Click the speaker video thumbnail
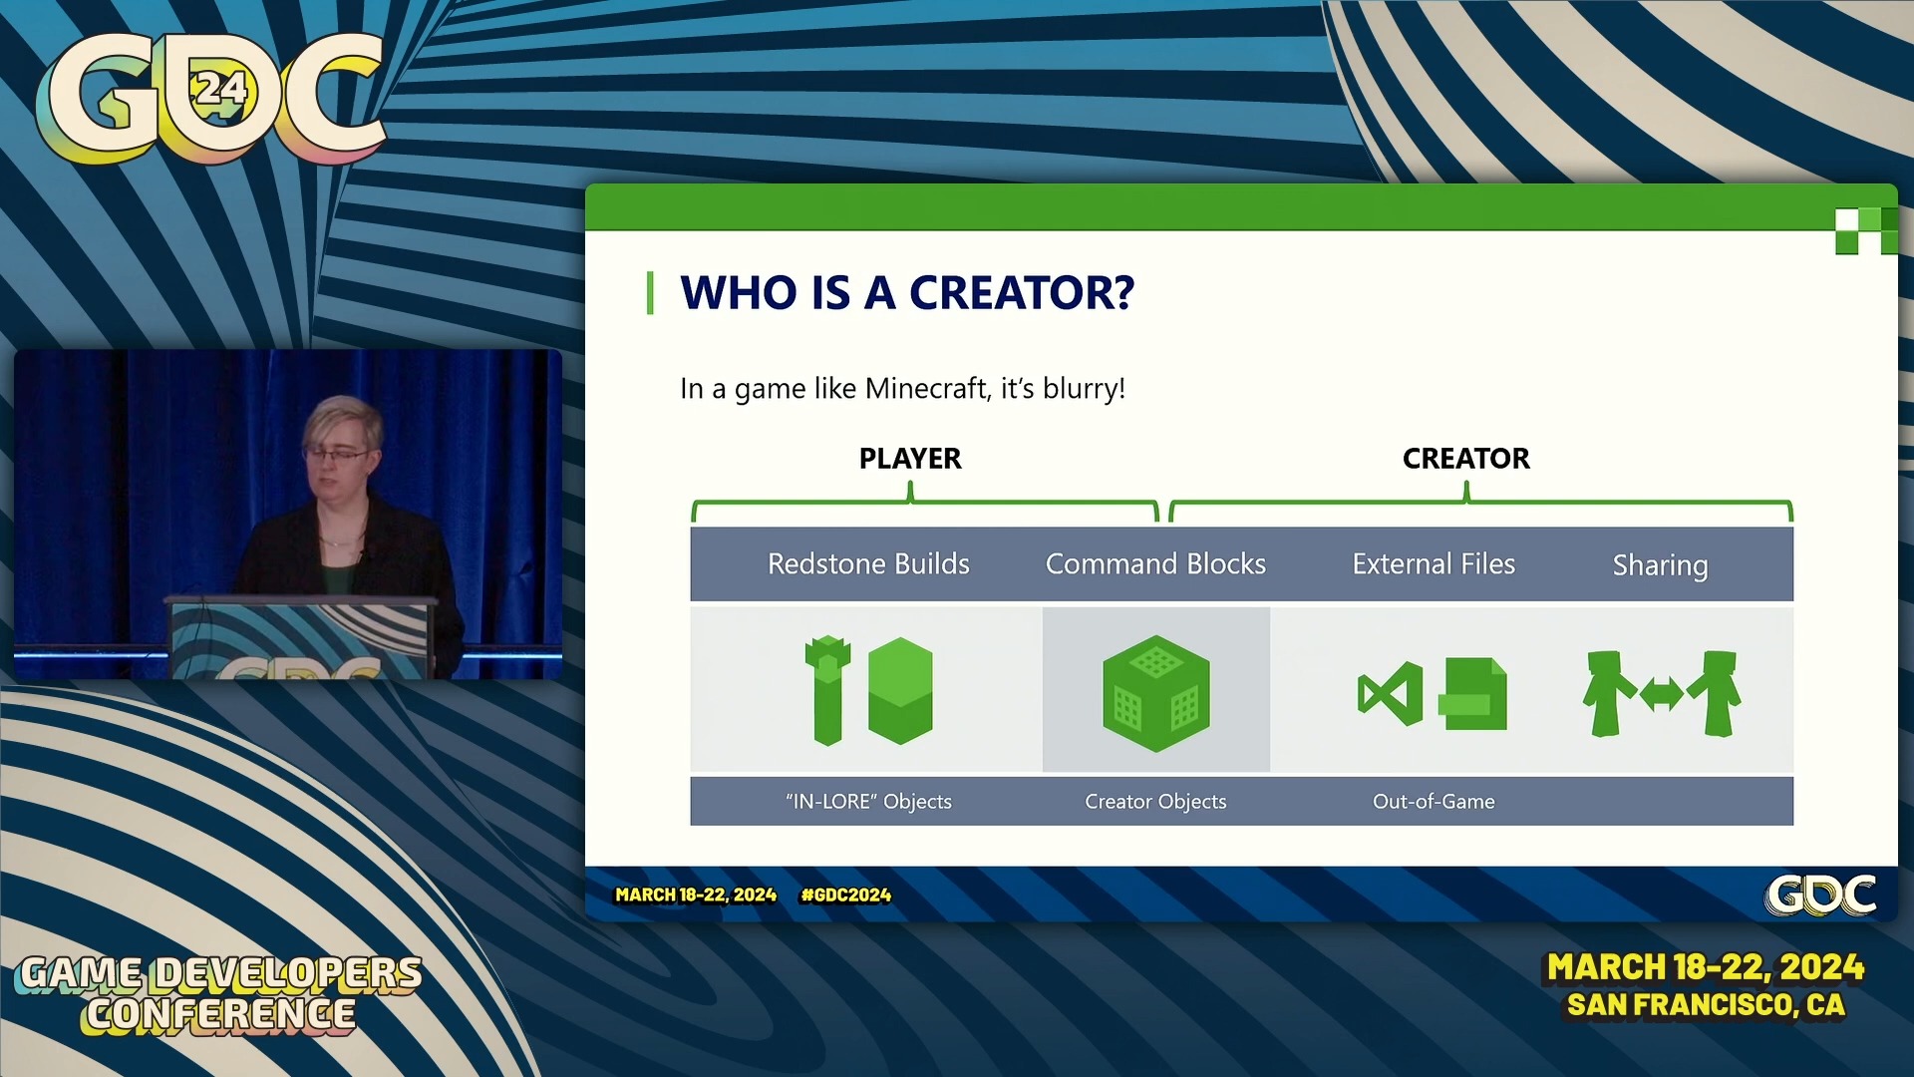 point(288,514)
